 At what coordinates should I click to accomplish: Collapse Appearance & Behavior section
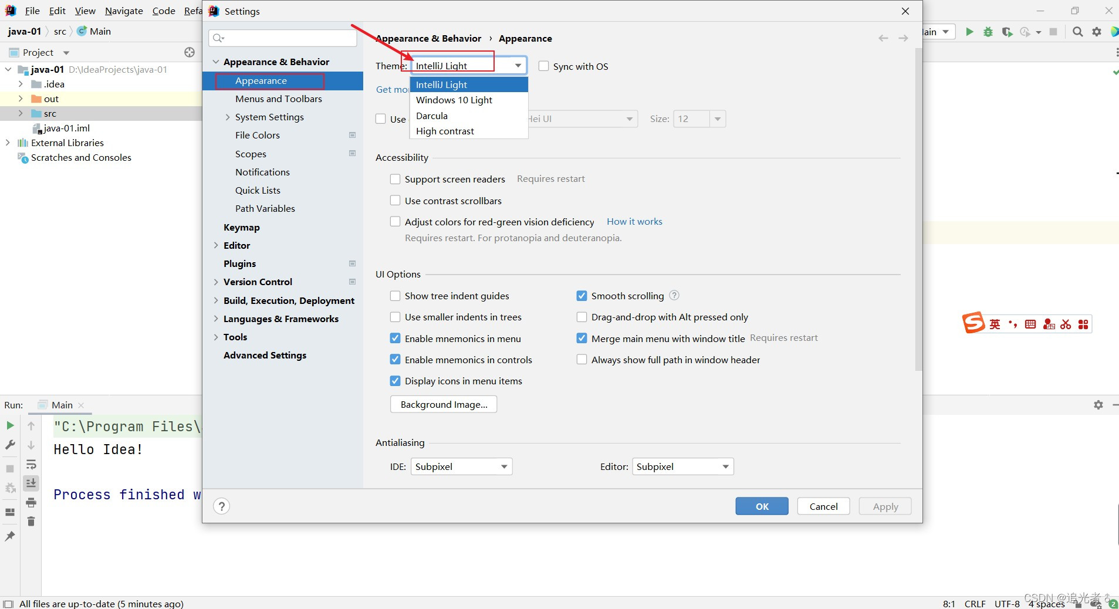[x=216, y=62]
